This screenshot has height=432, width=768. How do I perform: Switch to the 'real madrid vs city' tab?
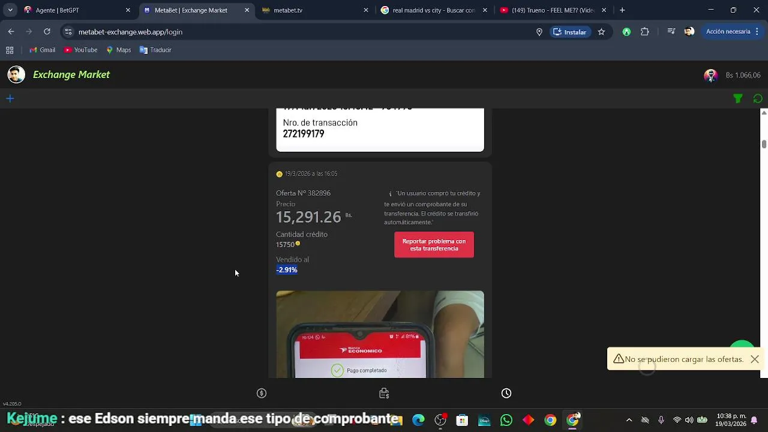coord(434,10)
